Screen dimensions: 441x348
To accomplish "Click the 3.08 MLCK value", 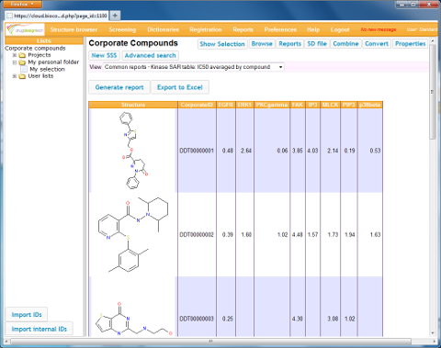I will (333, 319).
